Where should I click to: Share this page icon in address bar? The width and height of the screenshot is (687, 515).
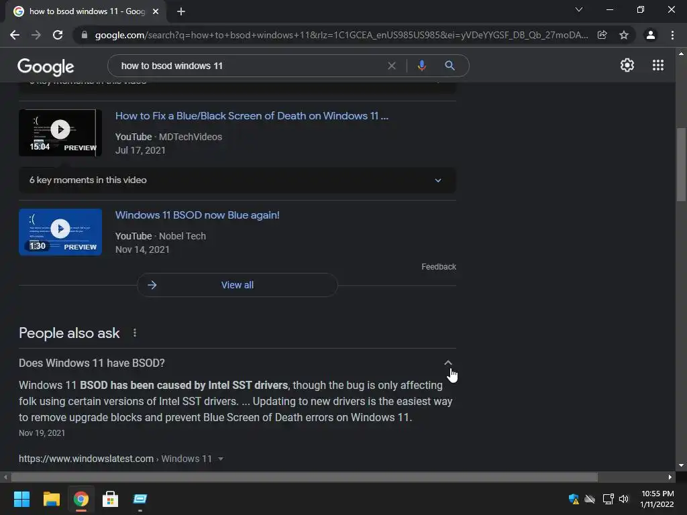[x=602, y=35]
